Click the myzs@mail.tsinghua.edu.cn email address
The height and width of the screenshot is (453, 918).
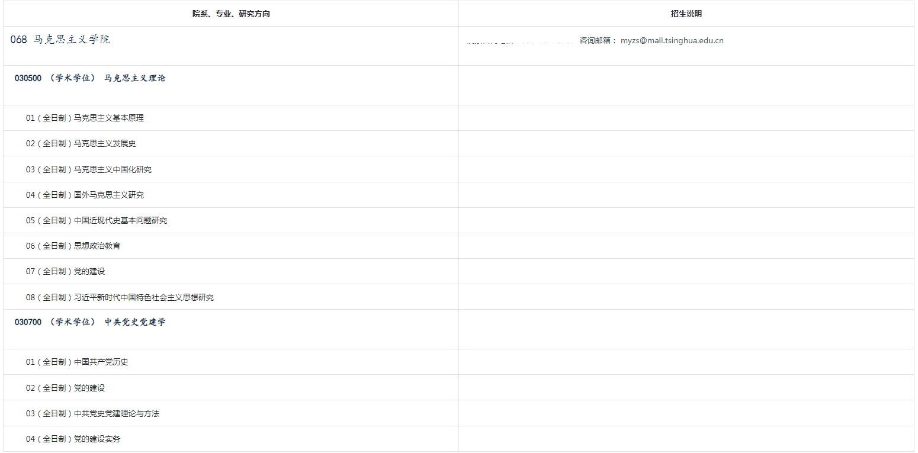(672, 41)
